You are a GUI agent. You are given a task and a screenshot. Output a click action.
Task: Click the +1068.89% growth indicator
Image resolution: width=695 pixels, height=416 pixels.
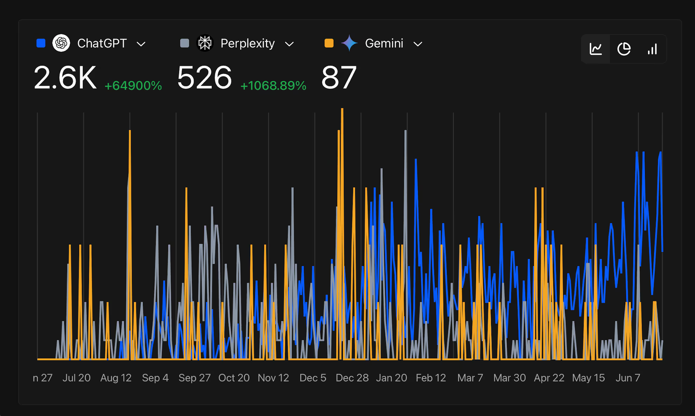(x=273, y=85)
